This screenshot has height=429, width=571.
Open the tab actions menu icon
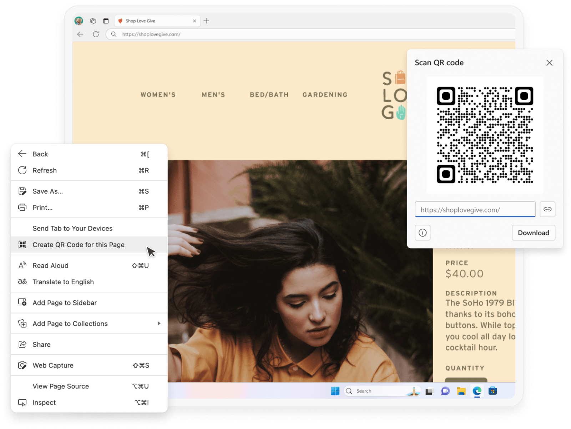(x=106, y=21)
